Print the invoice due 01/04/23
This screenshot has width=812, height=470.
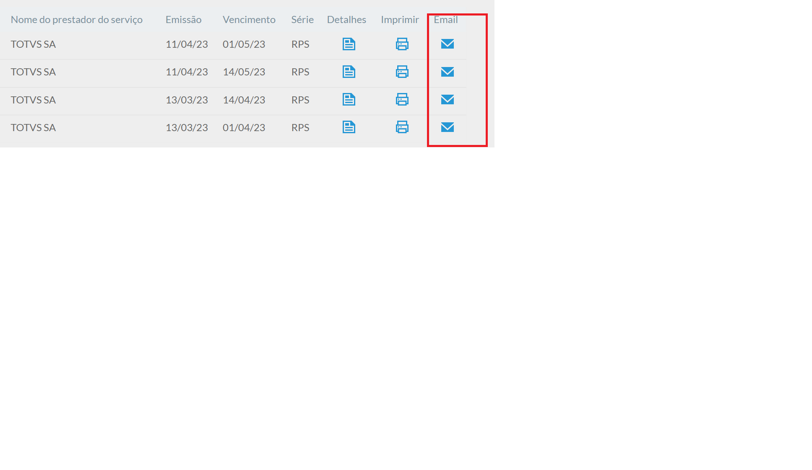pyautogui.click(x=402, y=127)
